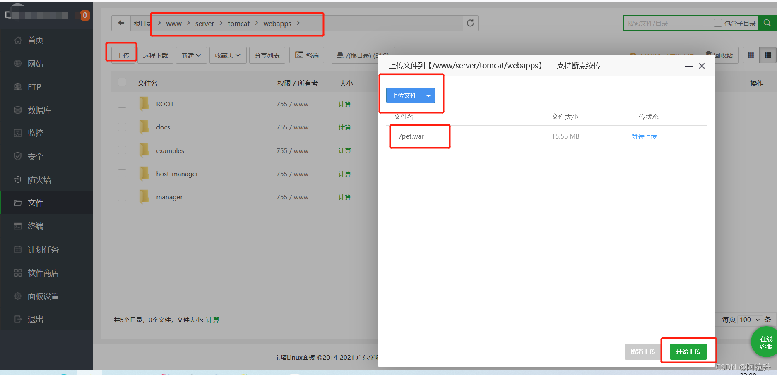
Task: Open the 数据库 database section
Action: (39, 110)
